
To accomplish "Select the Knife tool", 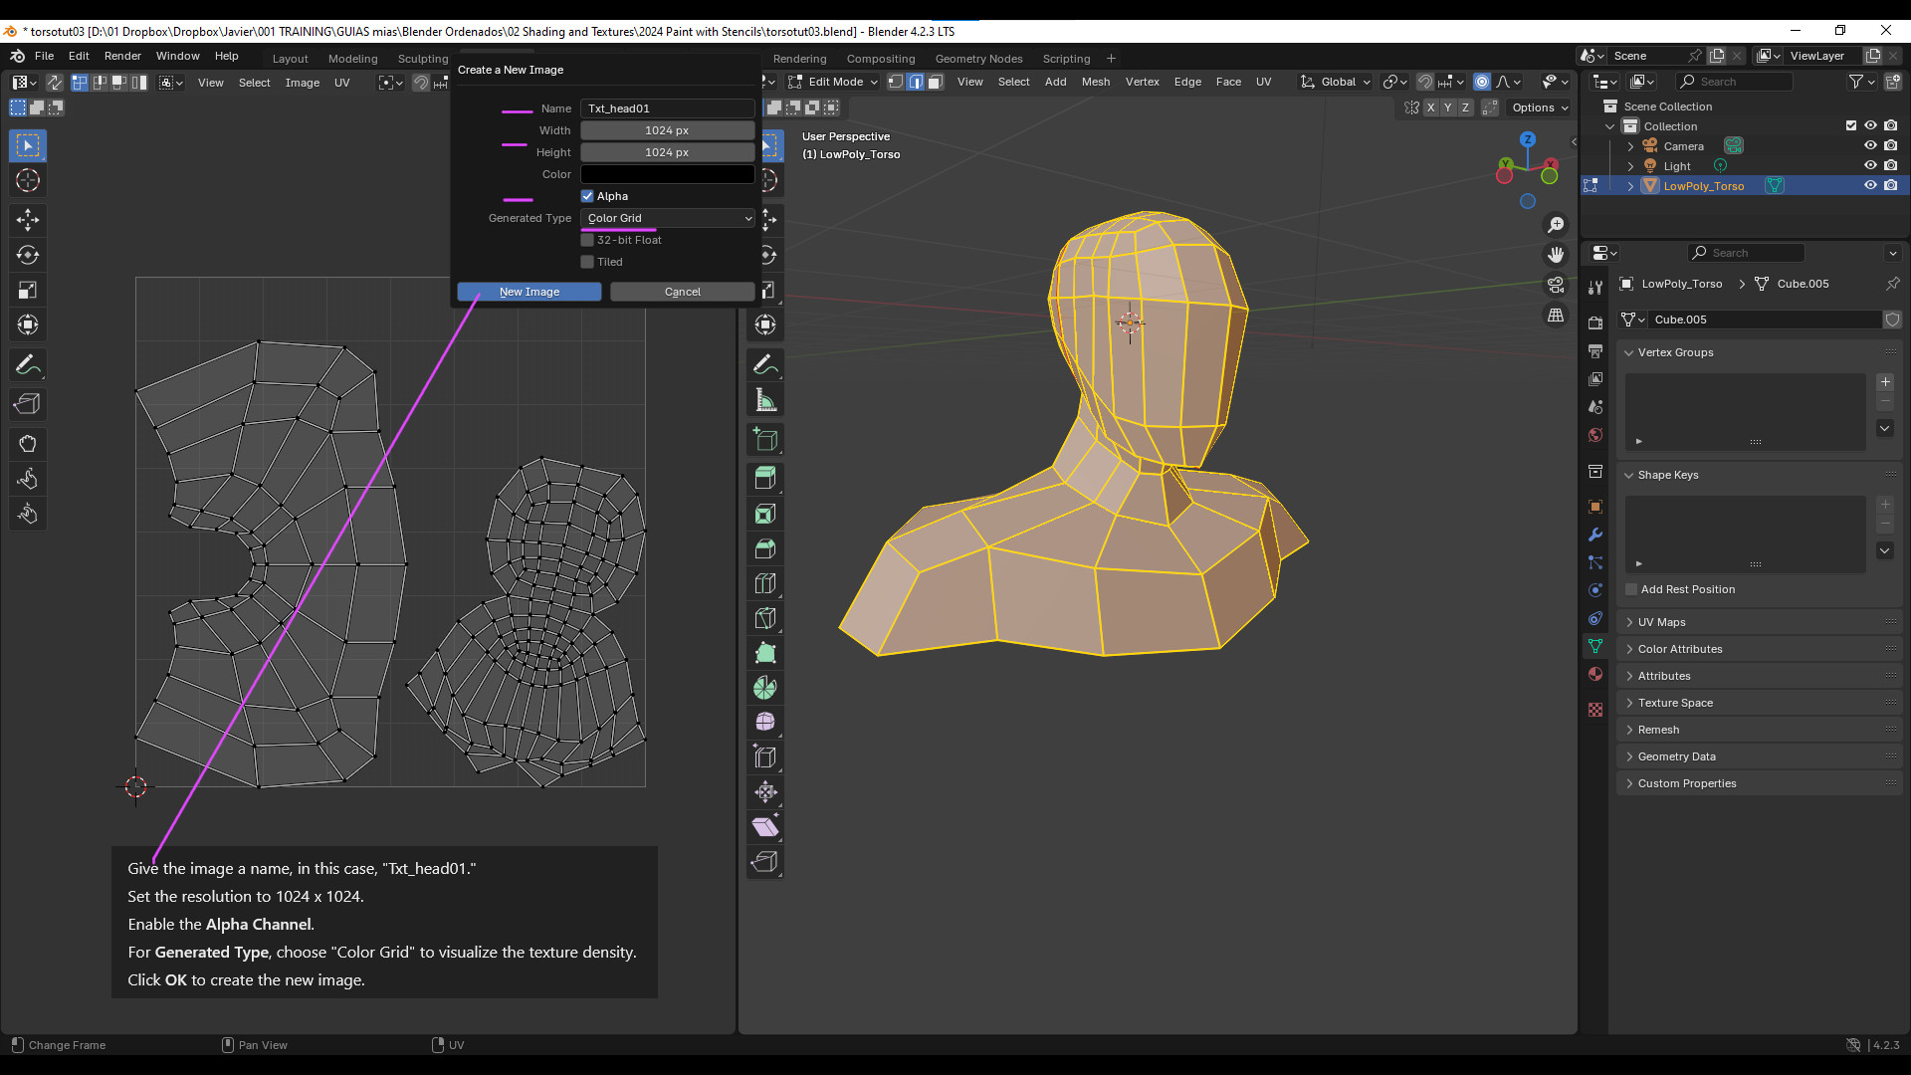I will (x=765, y=618).
